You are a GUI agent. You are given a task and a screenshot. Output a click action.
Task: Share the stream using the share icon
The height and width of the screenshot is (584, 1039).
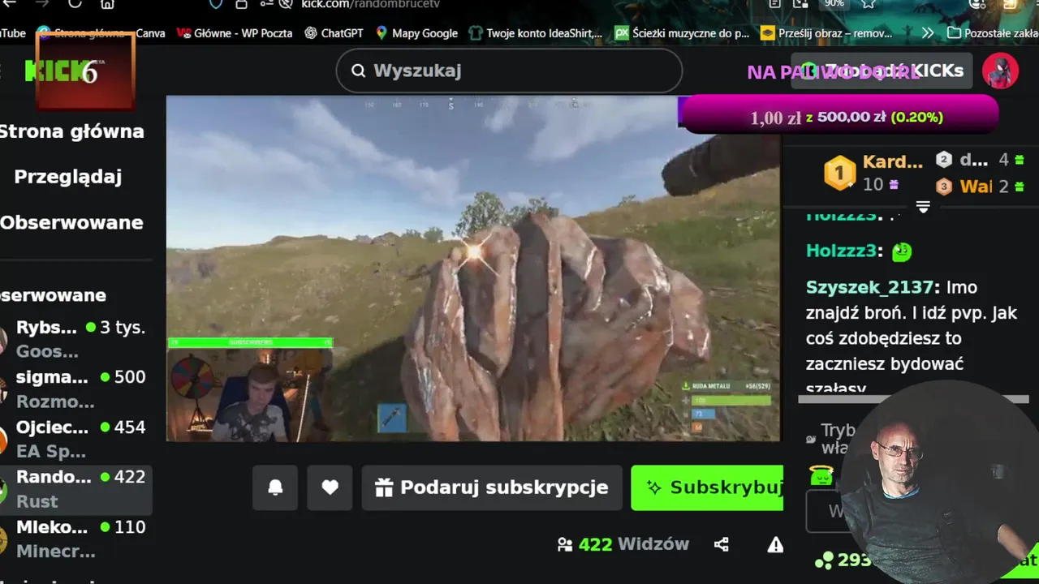(x=721, y=544)
